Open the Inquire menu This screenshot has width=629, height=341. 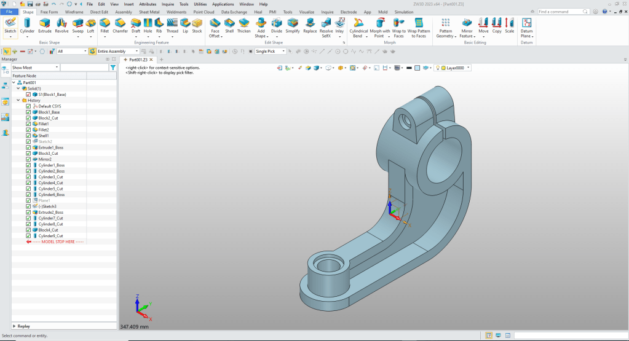coord(168,4)
